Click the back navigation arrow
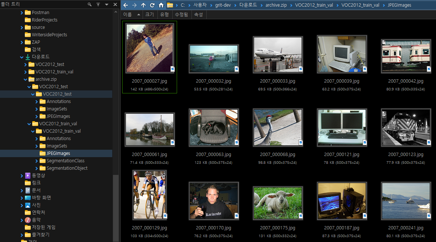The height and width of the screenshot is (242, 436). click(x=126, y=5)
